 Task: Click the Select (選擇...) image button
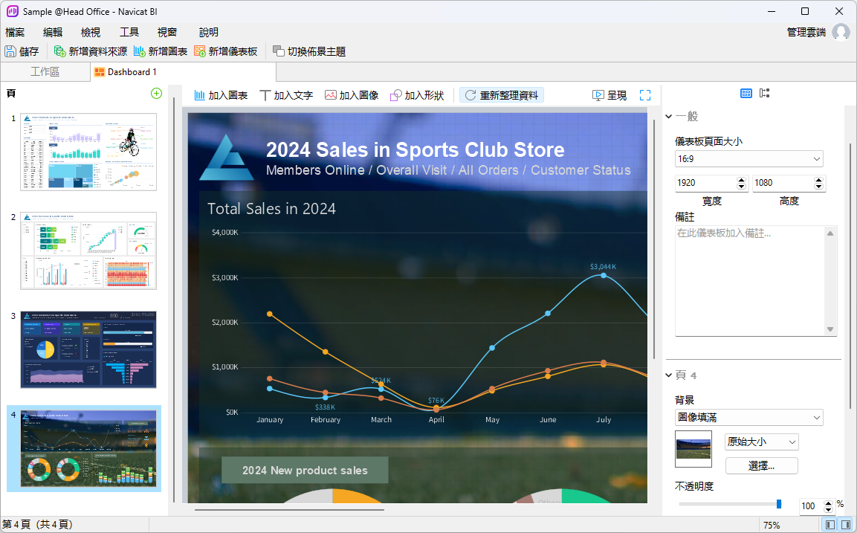click(x=761, y=466)
